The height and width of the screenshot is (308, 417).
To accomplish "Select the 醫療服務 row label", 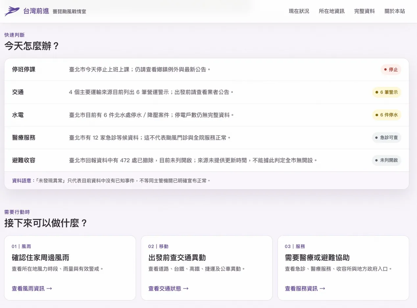I will (24, 138).
